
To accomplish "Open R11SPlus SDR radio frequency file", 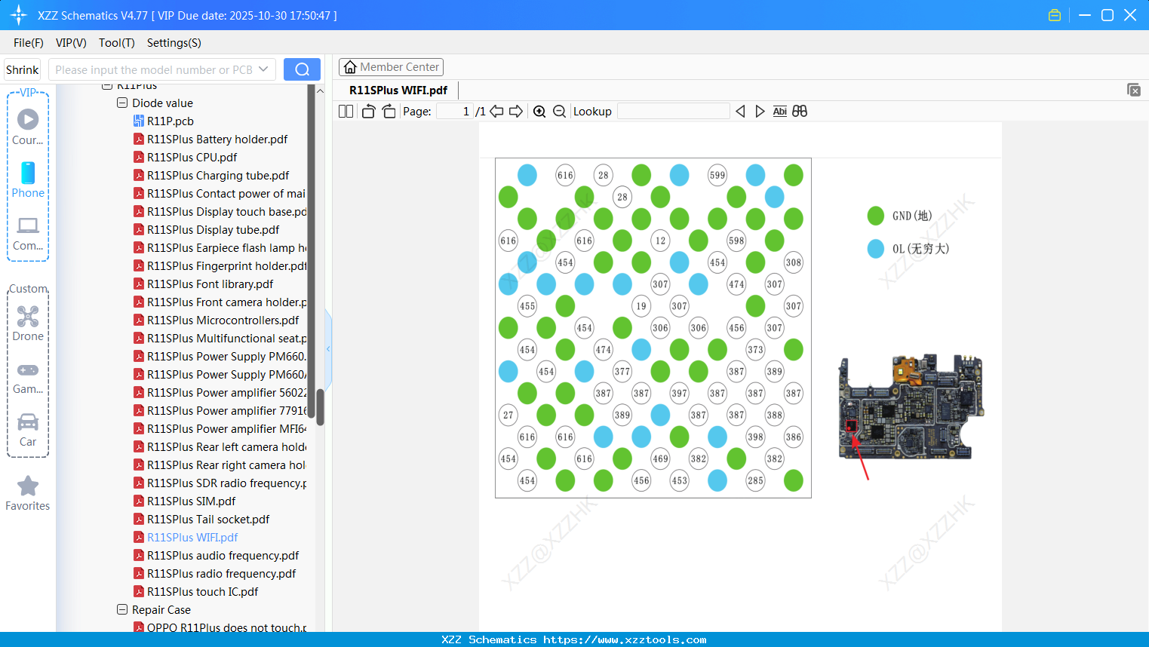I will (x=226, y=483).
